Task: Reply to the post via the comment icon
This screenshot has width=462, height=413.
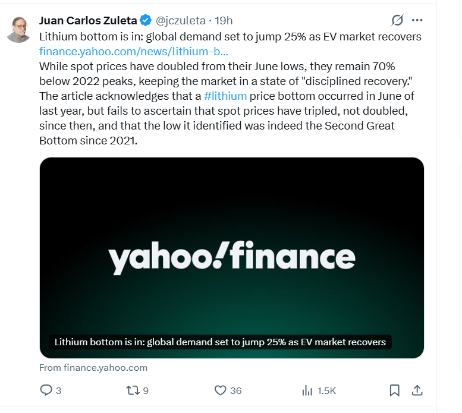Action: [x=46, y=390]
